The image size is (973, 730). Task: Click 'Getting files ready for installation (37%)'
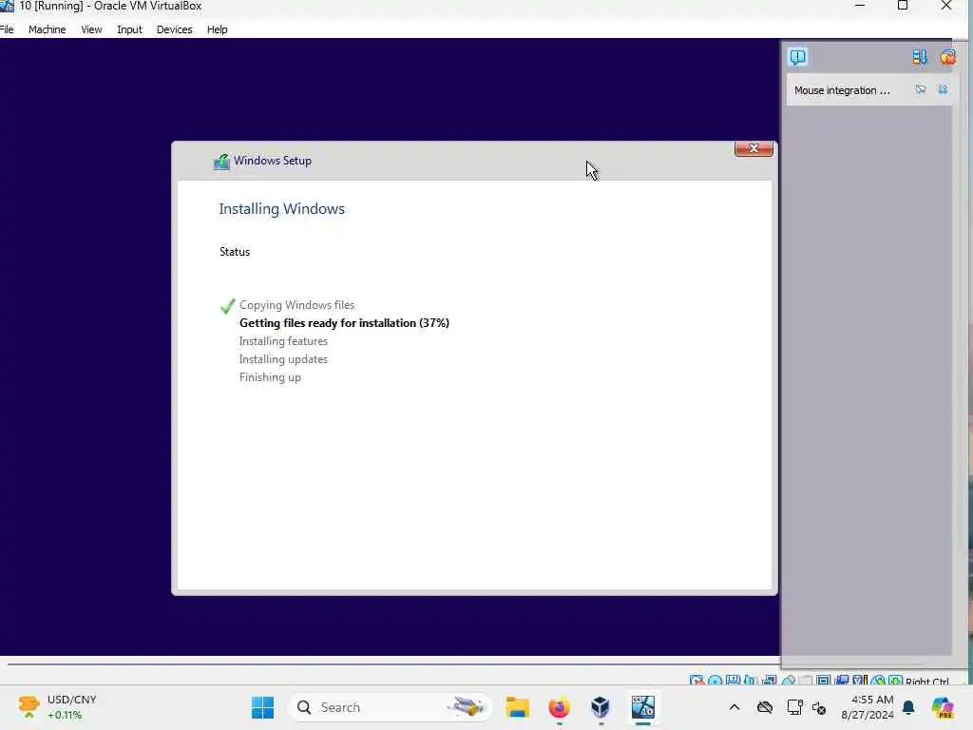click(344, 323)
